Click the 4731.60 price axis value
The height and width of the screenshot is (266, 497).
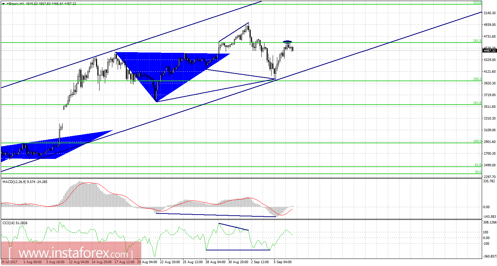pyautogui.click(x=490, y=36)
